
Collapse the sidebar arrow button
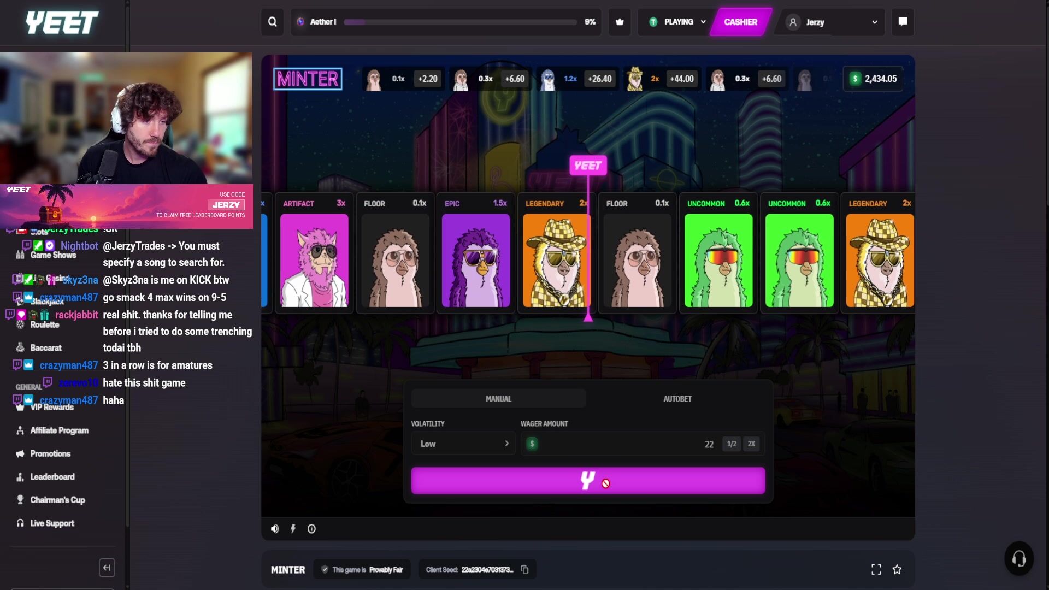[107, 568]
